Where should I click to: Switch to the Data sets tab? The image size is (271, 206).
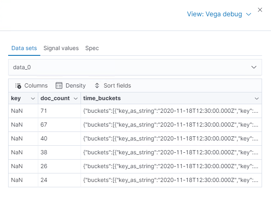[x=24, y=48]
